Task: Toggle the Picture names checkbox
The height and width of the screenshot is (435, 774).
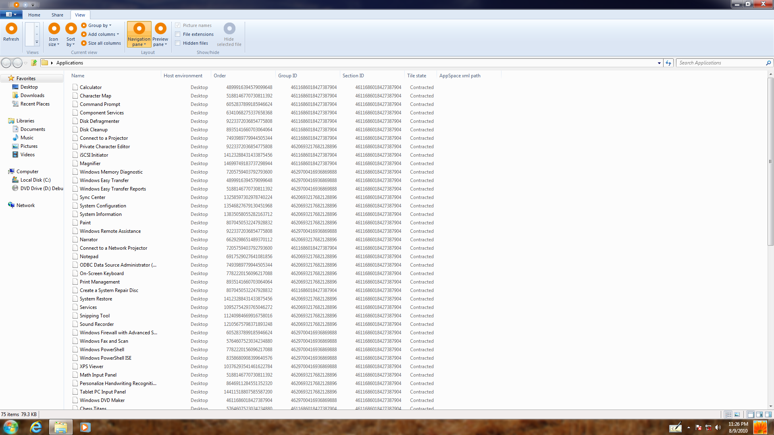Action: (x=178, y=25)
